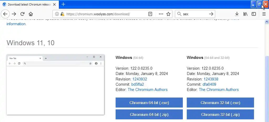Screen dimensions: 269x122
Task: Go forward with the toolbar arrow
Action: click(14, 14)
